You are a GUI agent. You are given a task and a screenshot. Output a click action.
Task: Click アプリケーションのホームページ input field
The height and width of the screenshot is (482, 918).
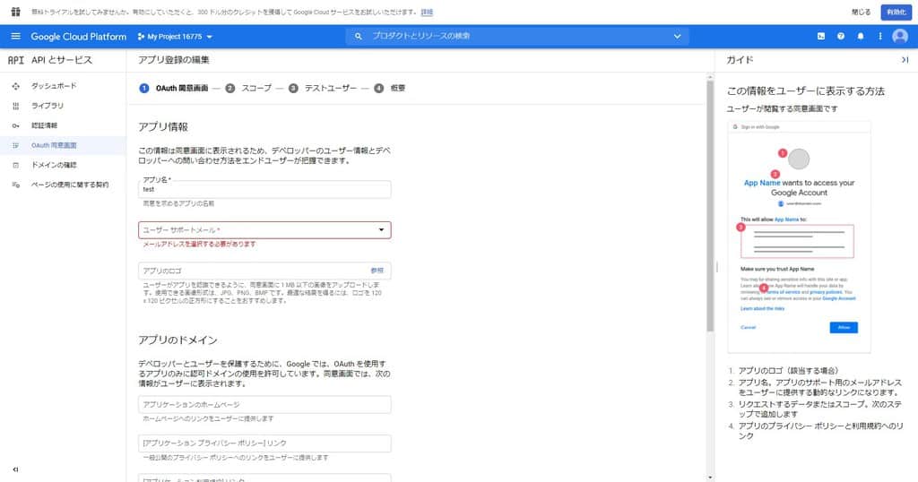264,405
